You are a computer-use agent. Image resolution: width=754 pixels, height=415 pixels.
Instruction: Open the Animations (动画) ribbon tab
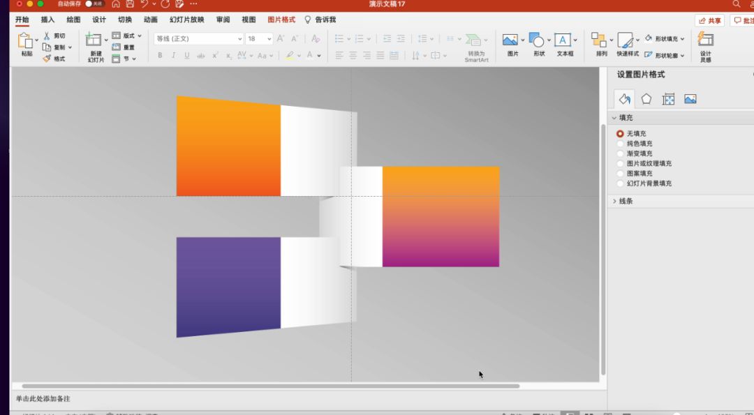point(151,20)
